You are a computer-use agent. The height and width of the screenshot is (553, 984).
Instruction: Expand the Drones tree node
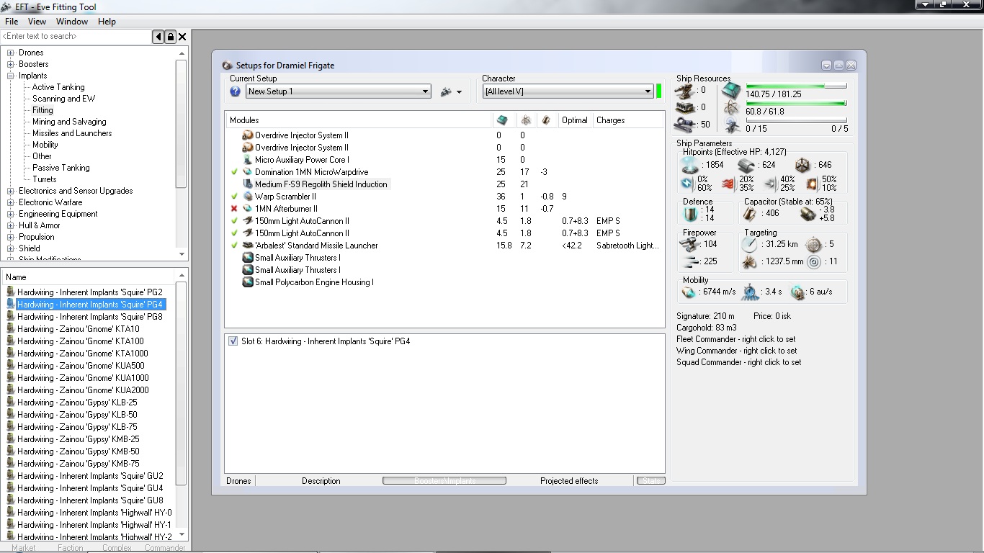click(x=11, y=53)
